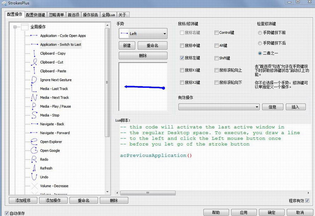
Task: Open the 关于 tab
Action: 123,15
